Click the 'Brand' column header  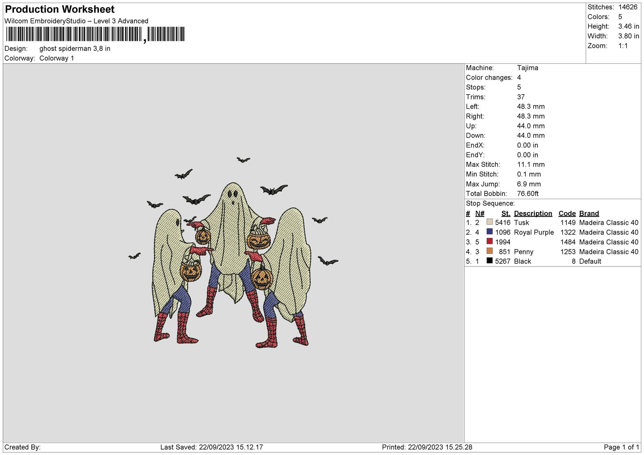[589, 213]
